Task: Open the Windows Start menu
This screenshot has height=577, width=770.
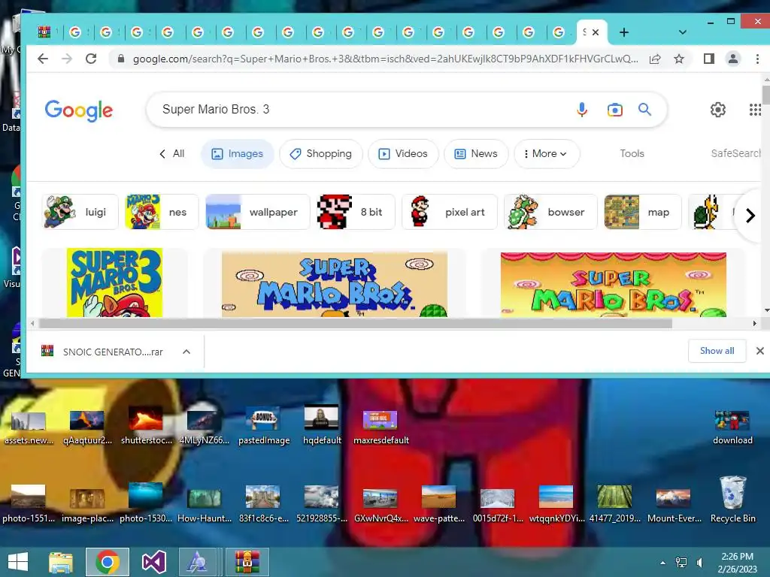Action: coord(18,562)
